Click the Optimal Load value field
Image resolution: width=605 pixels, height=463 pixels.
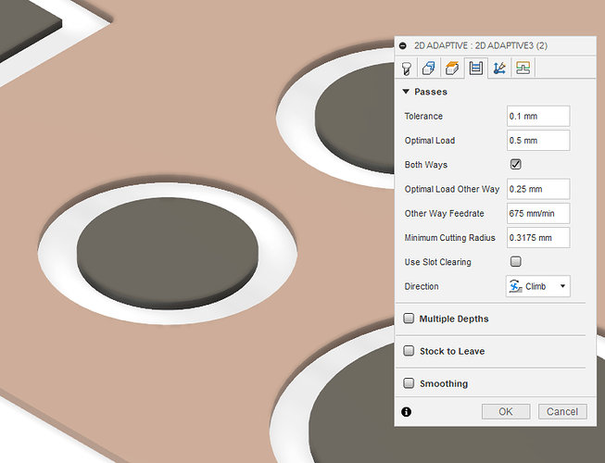pos(537,141)
